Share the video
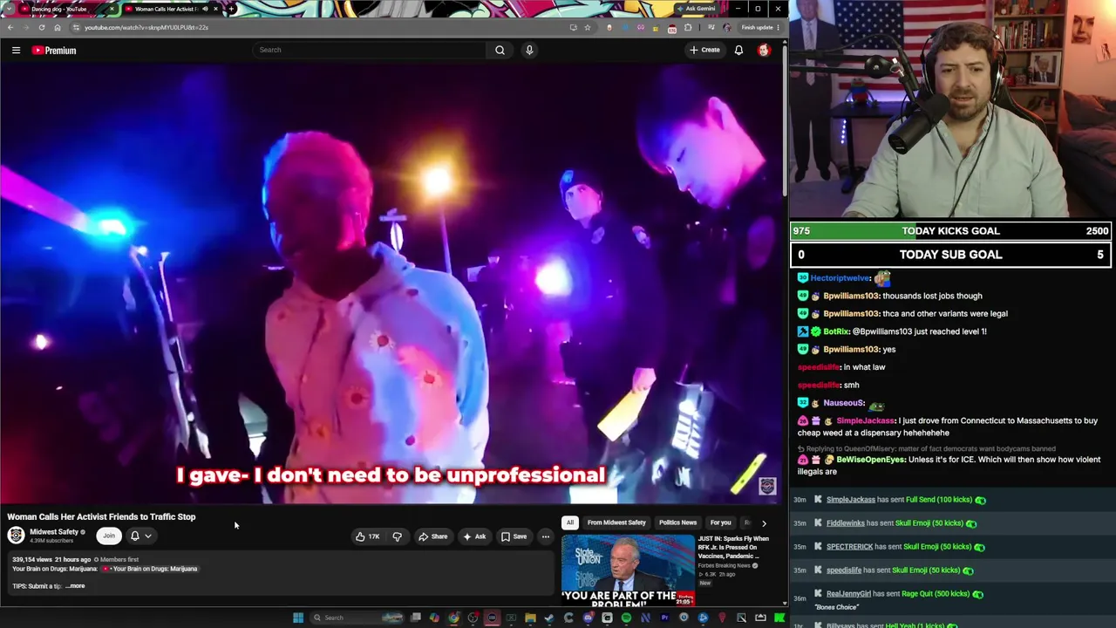 [432, 536]
